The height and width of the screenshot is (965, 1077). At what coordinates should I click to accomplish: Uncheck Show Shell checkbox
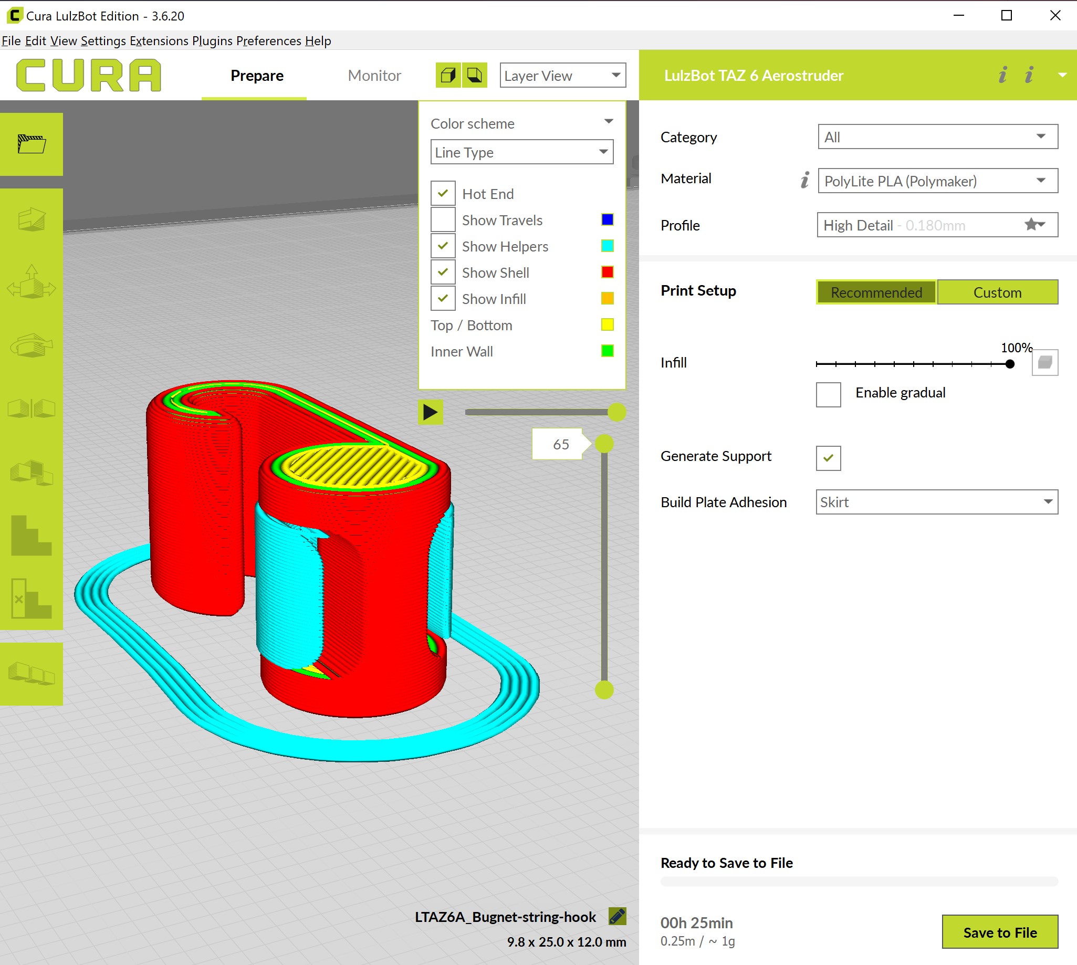pos(443,272)
